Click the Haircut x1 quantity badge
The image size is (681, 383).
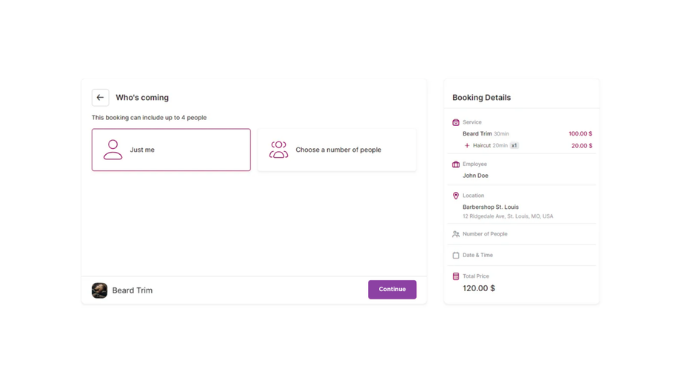514,146
